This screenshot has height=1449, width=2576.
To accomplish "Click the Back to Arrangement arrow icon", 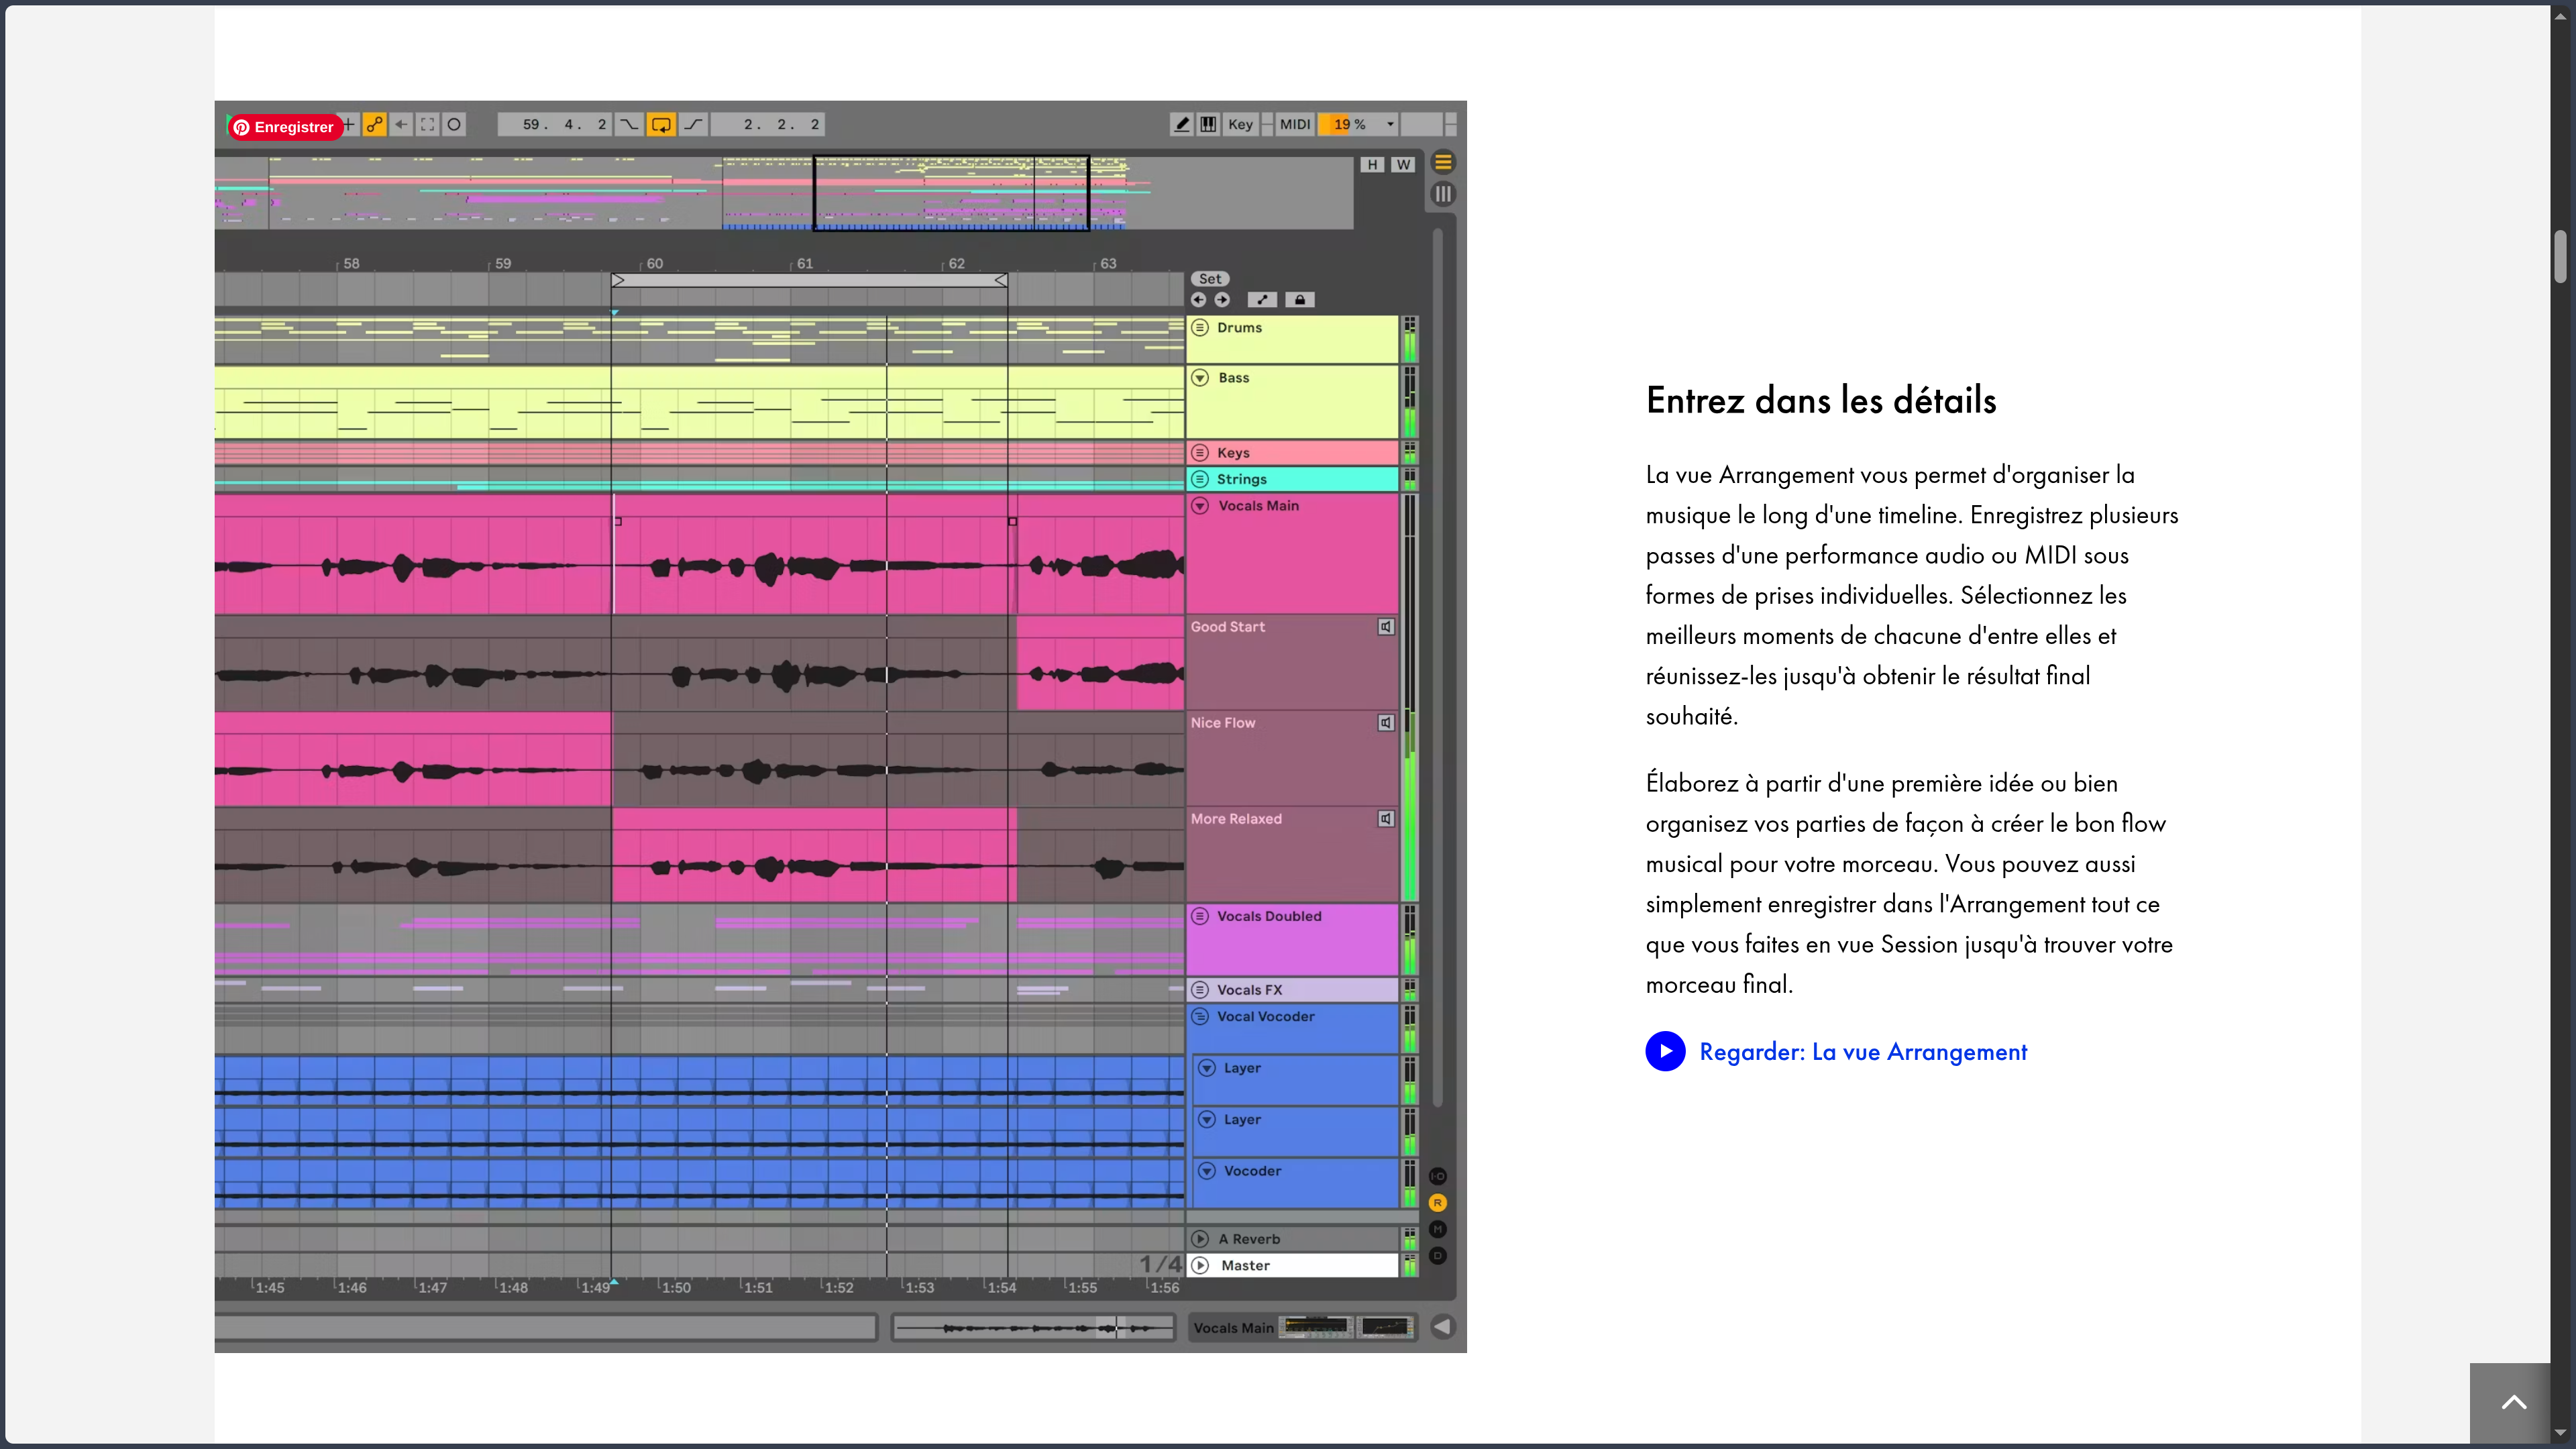I will [401, 125].
